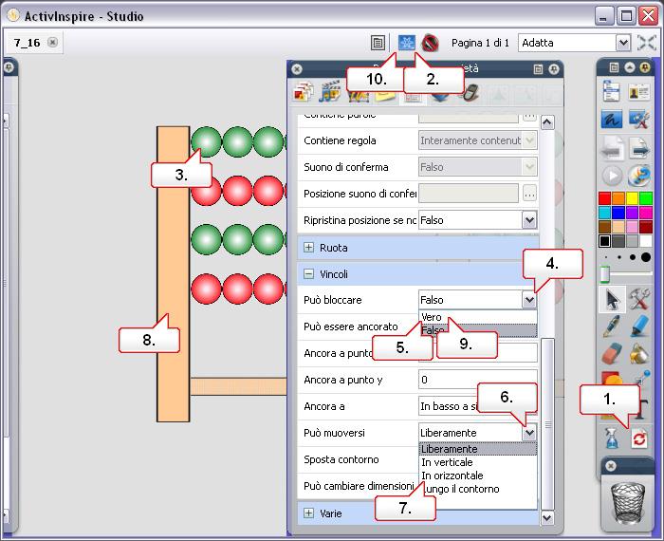This screenshot has height=541, width=664.
Task: Click the Start/Stop vote play button
Action: click(611, 176)
